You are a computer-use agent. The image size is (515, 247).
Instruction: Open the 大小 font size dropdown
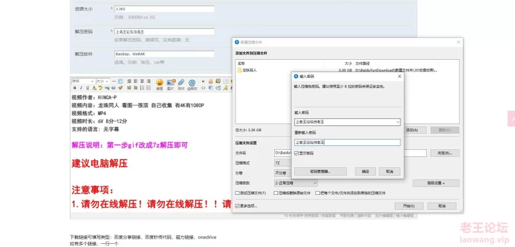[102, 81]
